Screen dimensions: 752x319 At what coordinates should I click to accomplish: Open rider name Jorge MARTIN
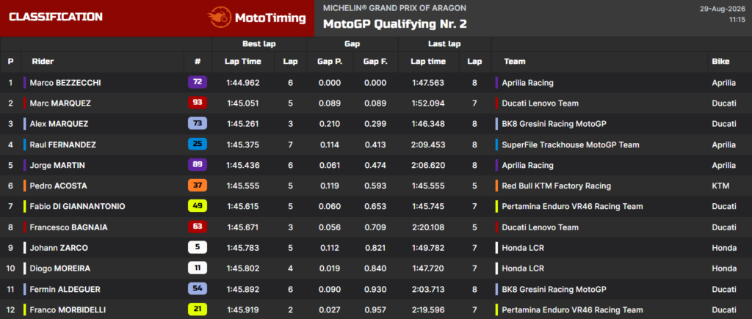(x=57, y=165)
